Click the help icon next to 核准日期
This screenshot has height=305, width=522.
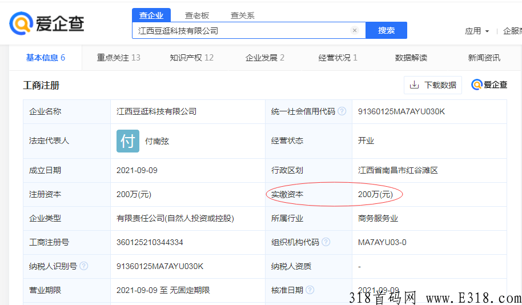pyautogui.click(x=310, y=290)
